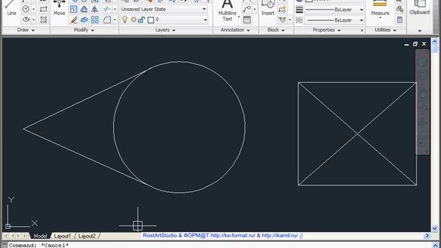
Task: Select the Rectangle tool in Draw panel
Action: tap(43, 9)
